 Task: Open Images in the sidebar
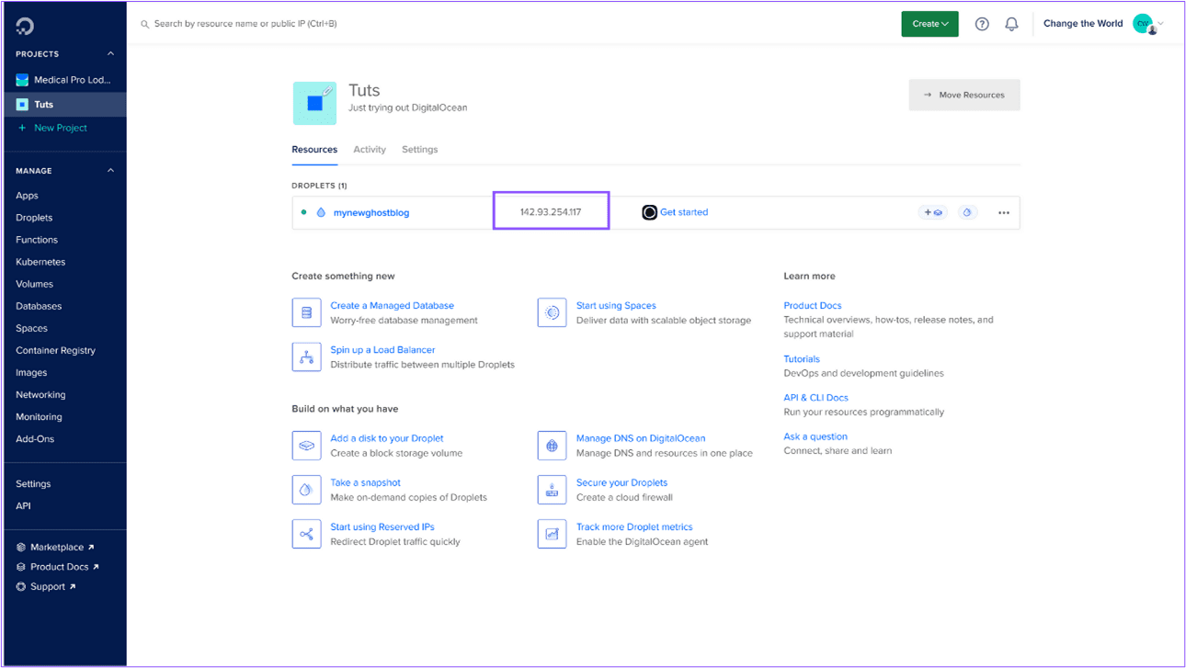pyautogui.click(x=31, y=372)
